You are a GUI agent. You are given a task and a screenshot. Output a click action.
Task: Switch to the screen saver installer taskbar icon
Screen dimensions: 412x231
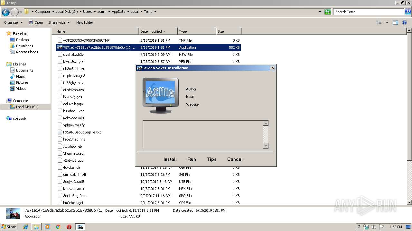click(80, 227)
